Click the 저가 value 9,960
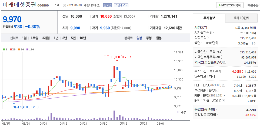 pos(105,28)
